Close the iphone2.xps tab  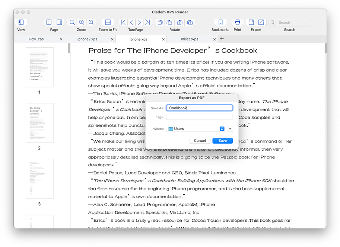click(112, 39)
